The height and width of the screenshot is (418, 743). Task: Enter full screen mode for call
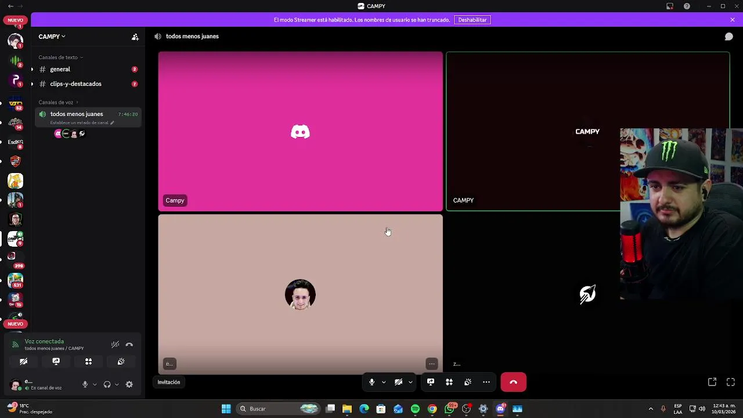(x=731, y=382)
